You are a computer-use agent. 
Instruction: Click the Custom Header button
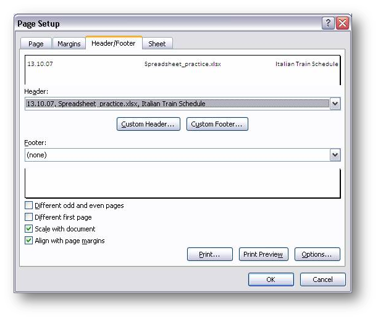click(148, 124)
